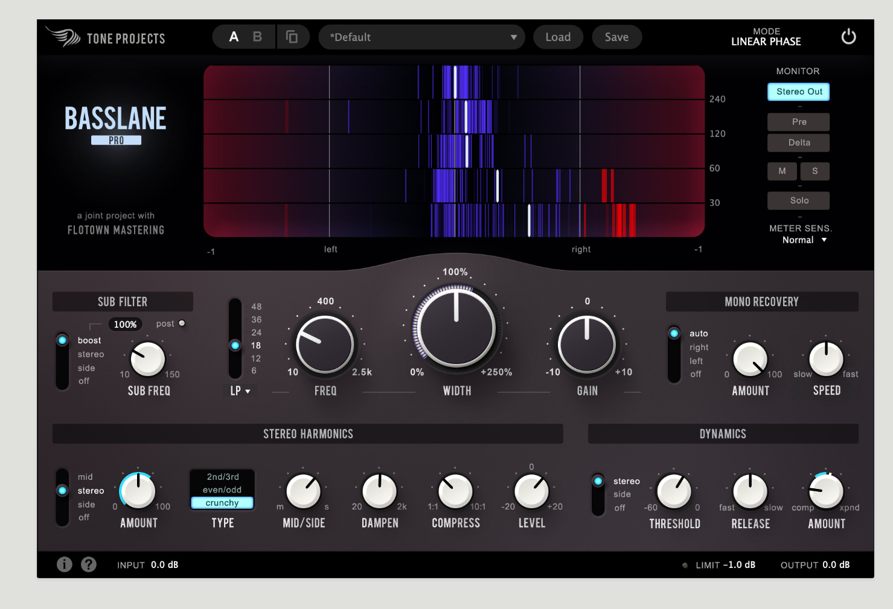This screenshot has height=609, width=893.
Task: Set mono recovery to right
Action: pos(699,347)
